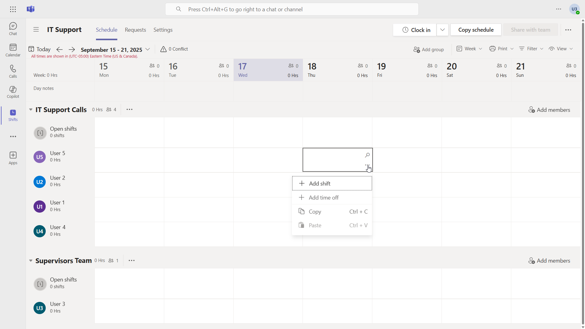Click the 0 Conflict warning indicator
The height and width of the screenshot is (329, 585).
tap(174, 49)
